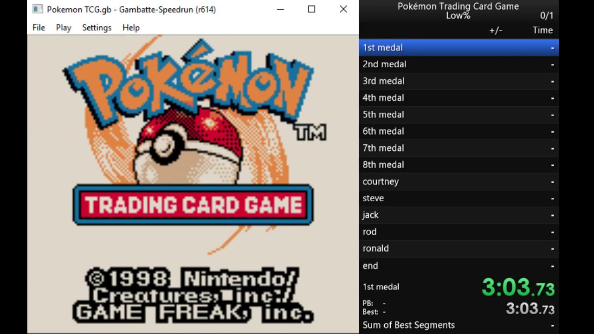The width and height of the screenshot is (594, 334).
Task: Click the 'Creatures, inc.' line in game
Action: [193, 295]
